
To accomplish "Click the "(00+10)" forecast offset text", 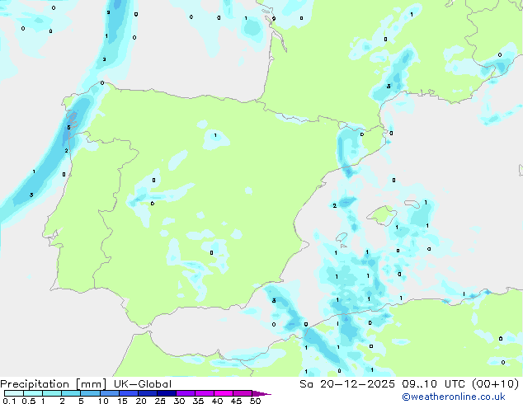I will (x=496, y=384).
